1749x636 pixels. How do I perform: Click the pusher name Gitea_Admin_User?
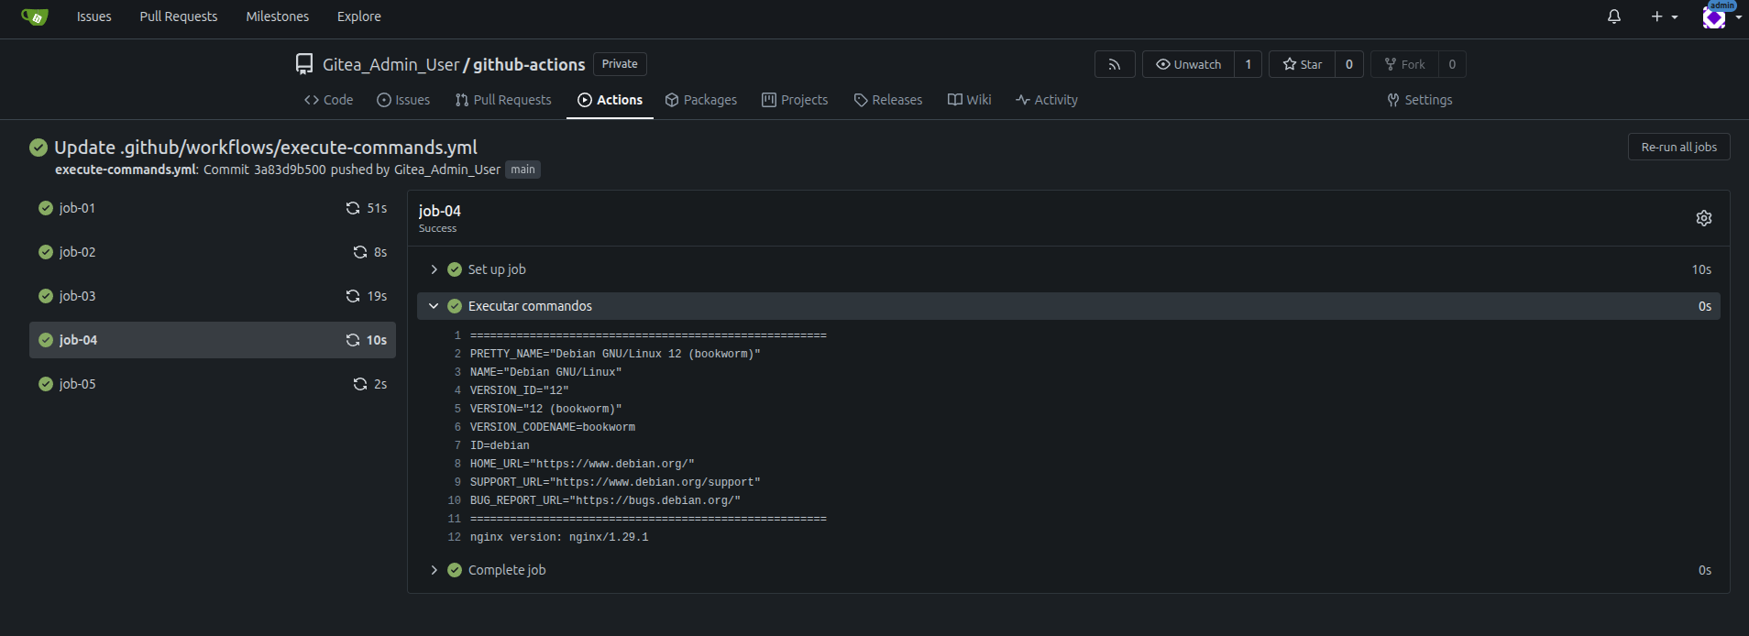pyautogui.click(x=447, y=170)
